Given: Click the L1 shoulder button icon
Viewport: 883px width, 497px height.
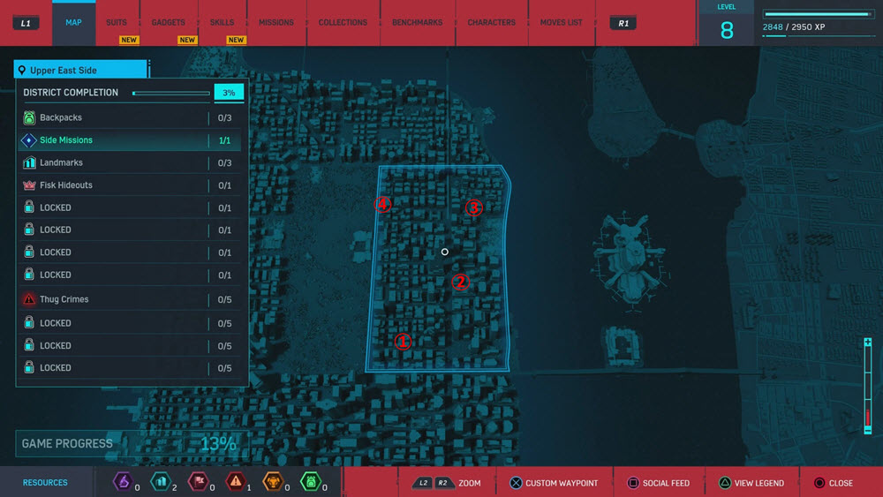Looking at the screenshot, I should [26, 23].
